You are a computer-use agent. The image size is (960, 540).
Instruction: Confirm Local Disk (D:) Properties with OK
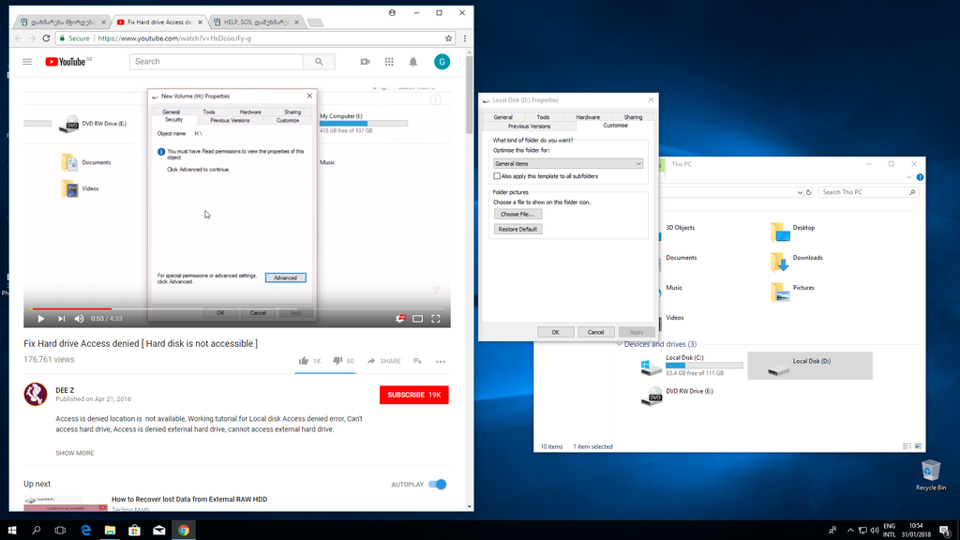[555, 332]
